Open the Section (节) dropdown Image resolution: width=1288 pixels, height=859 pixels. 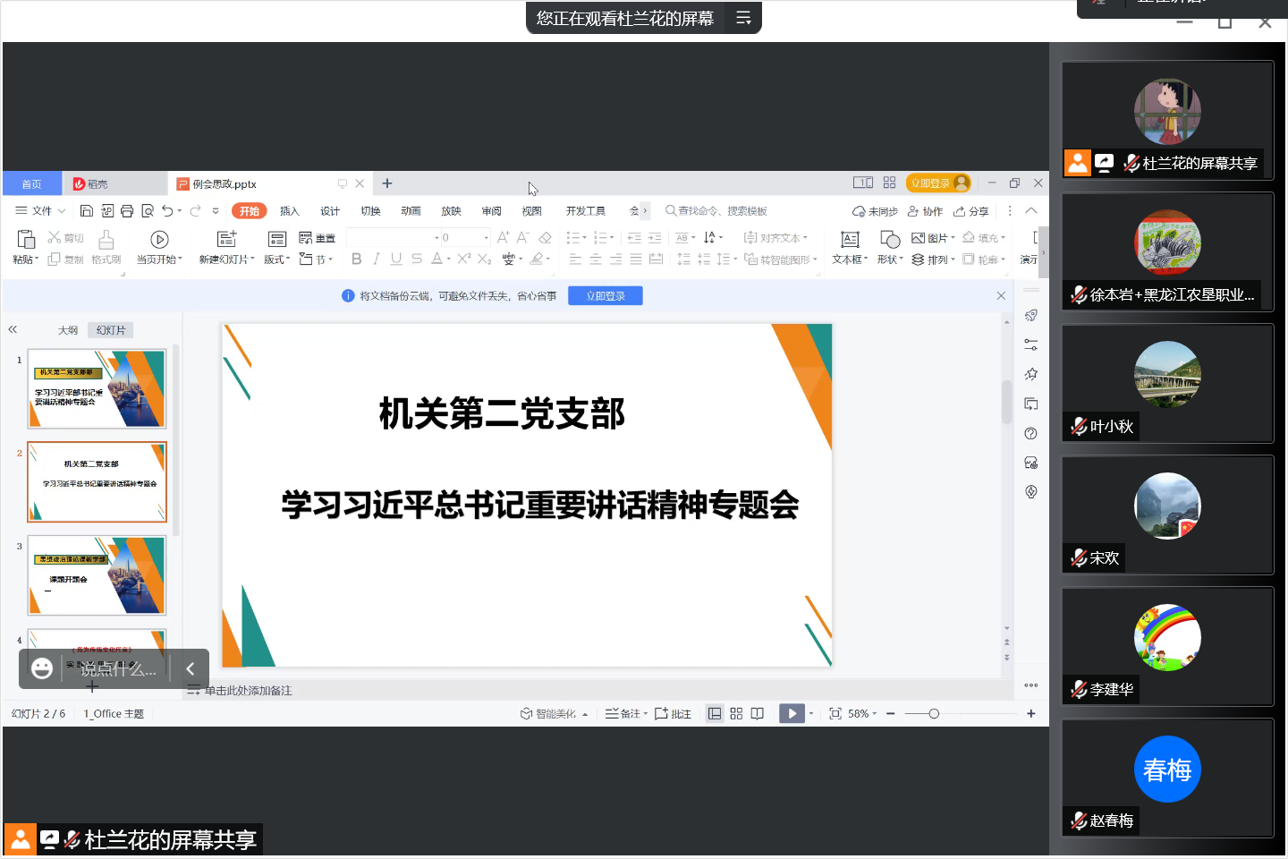point(316,259)
